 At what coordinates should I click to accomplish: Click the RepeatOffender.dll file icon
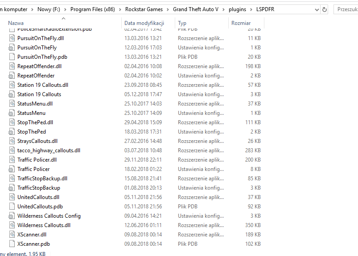12,66
